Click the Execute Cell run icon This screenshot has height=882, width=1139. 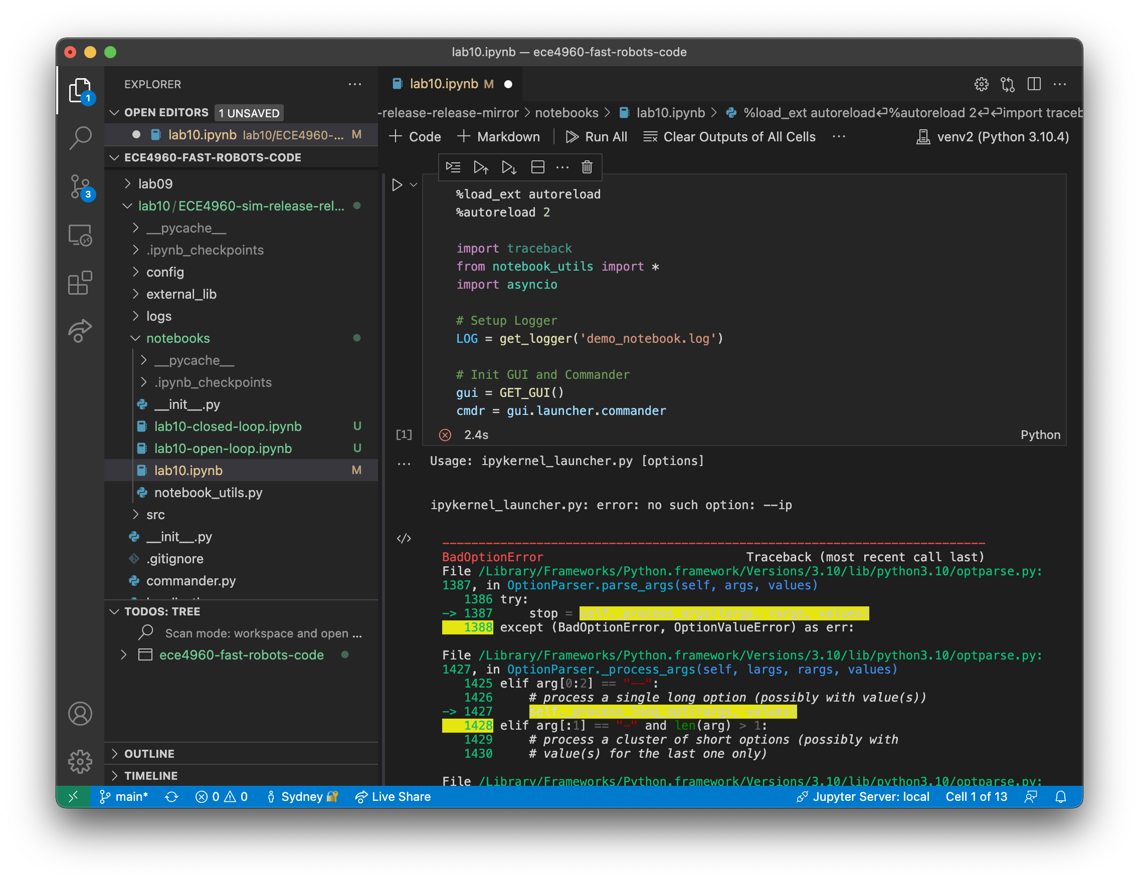399,184
